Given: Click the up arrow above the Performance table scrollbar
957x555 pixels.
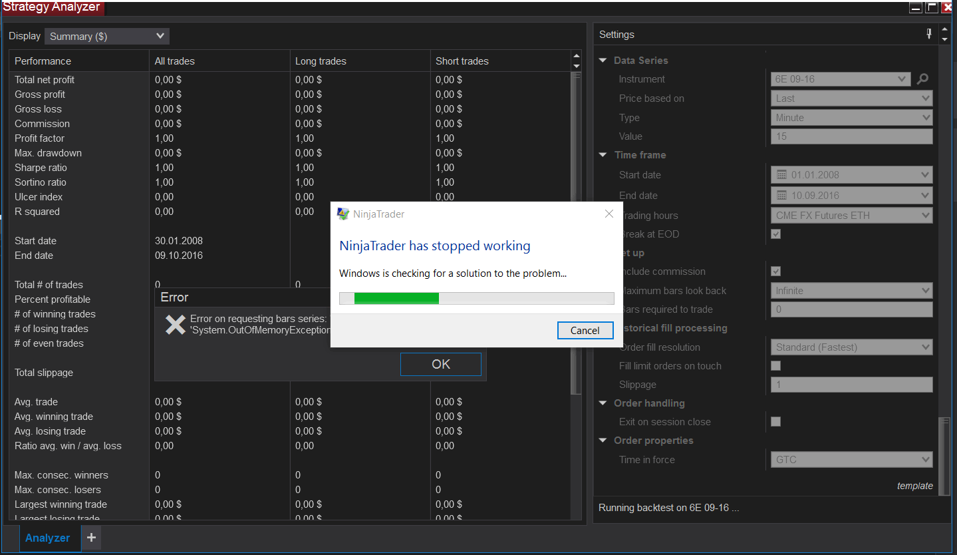Looking at the screenshot, I should pos(577,57).
